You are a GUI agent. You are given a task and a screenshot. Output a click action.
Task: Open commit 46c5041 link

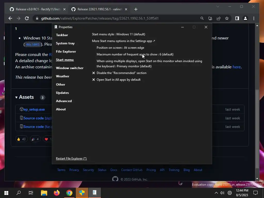pyautogui.click(x=33, y=44)
